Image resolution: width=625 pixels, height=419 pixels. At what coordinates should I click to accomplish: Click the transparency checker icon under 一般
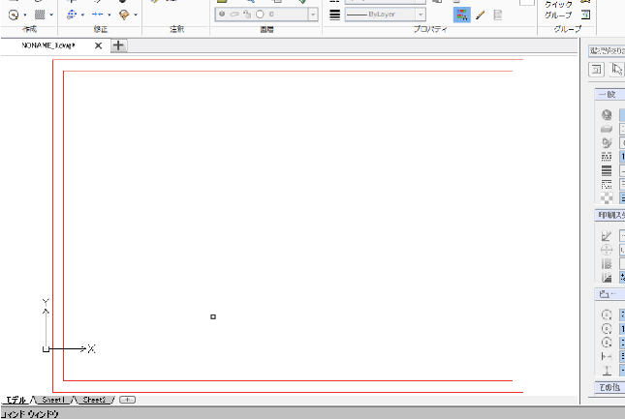pos(607,197)
